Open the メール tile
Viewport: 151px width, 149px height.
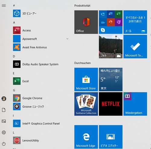click(135, 22)
